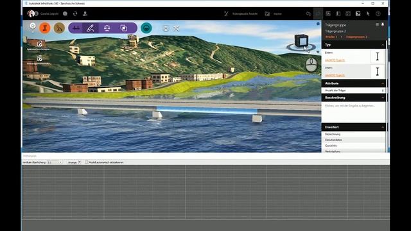Open the Anzeige dropdown
411x231 pixels.
[74, 162]
